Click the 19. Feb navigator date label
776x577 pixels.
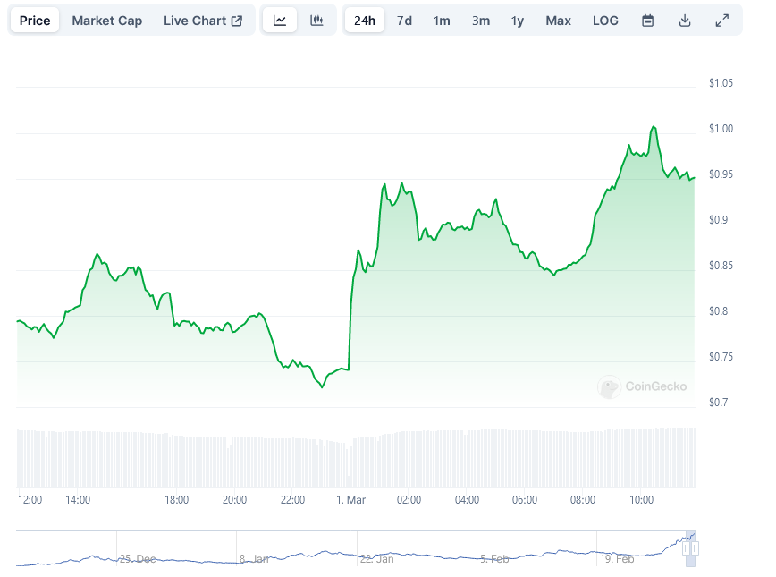pos(617,559)
